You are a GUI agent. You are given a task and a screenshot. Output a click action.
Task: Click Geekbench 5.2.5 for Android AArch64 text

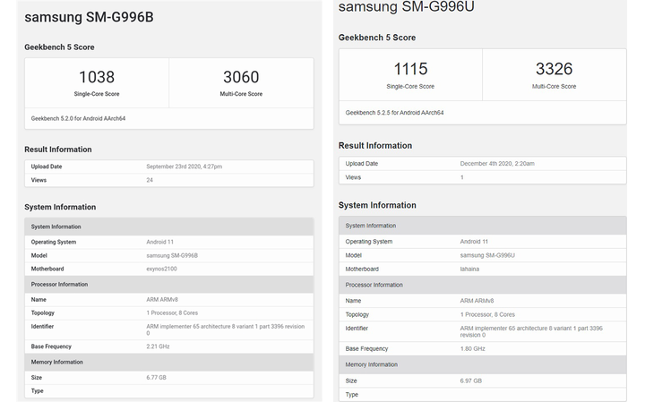tap(394, 113)
